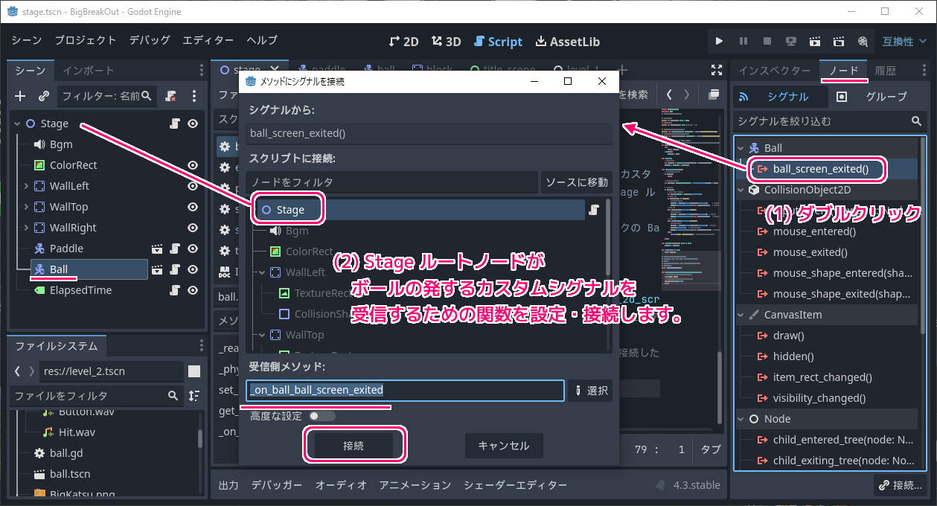Switch to the 履歴 tab
This screenshot has height=506, width=937.
click(886, 71)
